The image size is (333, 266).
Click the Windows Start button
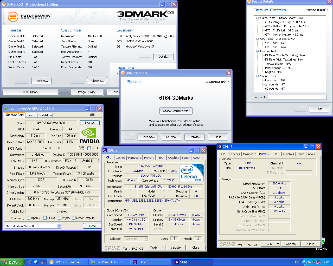click(x=12, y=262)
